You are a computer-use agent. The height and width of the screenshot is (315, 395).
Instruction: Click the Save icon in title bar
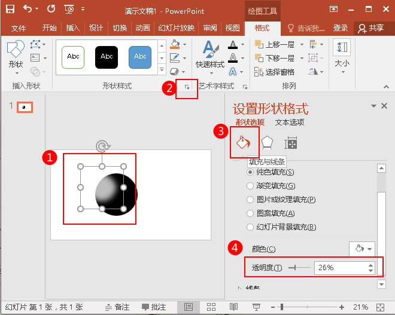point(10,9)
